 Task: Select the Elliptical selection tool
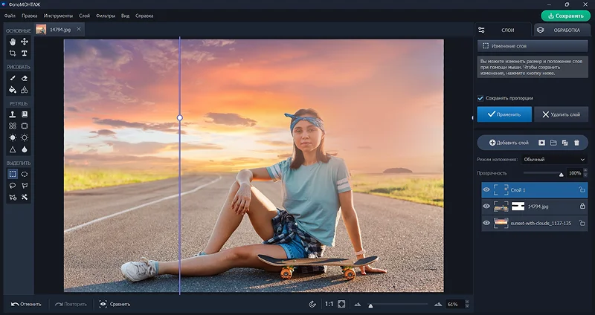click(25, 174)
